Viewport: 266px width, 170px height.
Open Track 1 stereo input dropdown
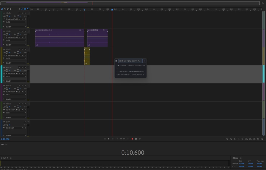[15, 19]
